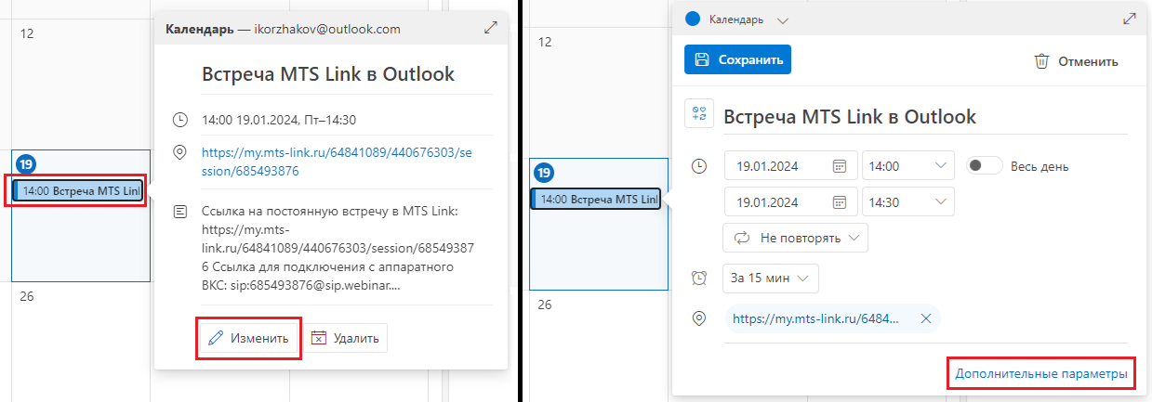The width and height of the screenshot is (1152, 402).
Task: Select day 19 in the left calendar
Action: (x=25, y=164)
